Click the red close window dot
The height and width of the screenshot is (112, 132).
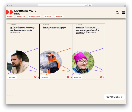pyautogui.click(x=8, y=5)
